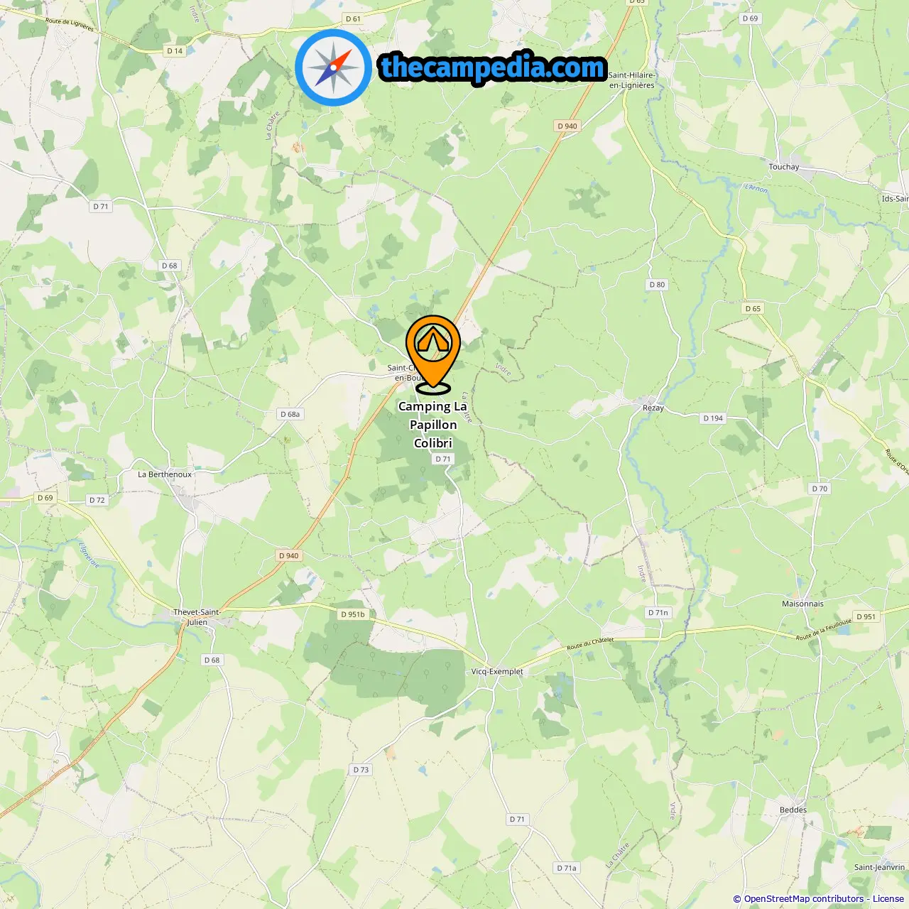Screen dimensions: 909x909
Task: Click the D 68a road shield
Action: click(290, 414)
